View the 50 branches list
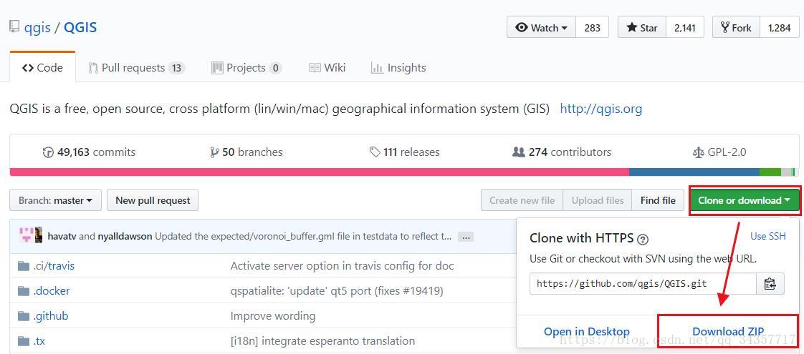 tap(247, 152)
